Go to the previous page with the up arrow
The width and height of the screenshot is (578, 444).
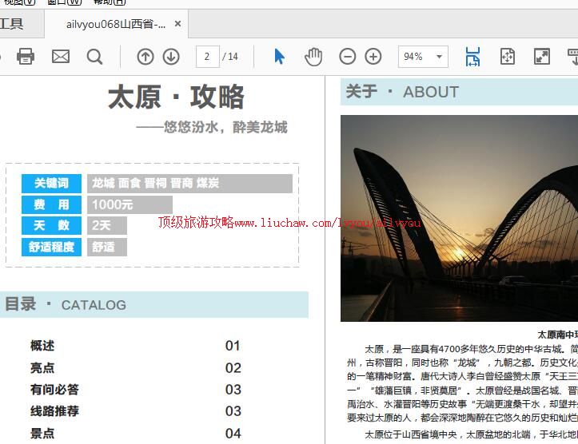click(145, 57)
